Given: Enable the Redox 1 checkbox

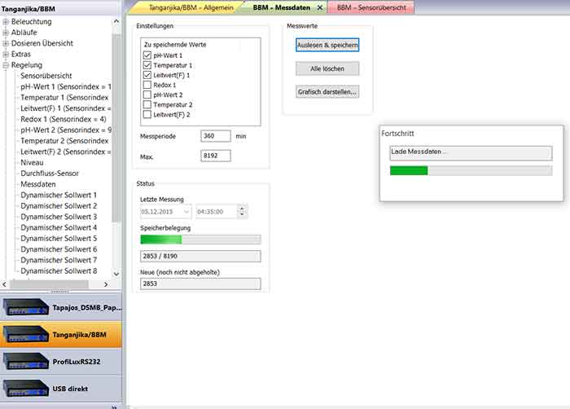Looking at the screenshot, I should pos(147,85).
